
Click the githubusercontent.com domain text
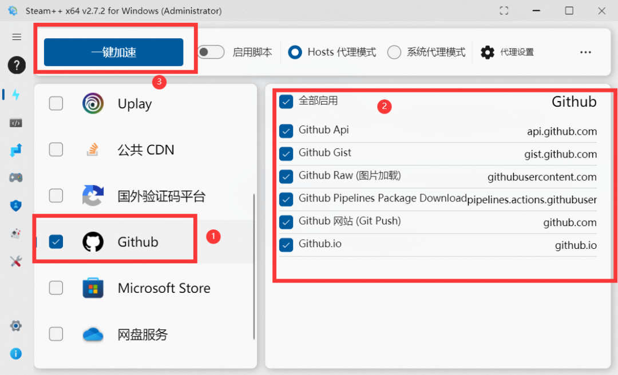(542, 177)
